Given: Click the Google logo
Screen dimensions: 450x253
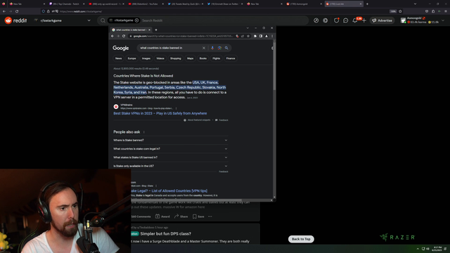Looking at the screenshot, I should (120, 48).
